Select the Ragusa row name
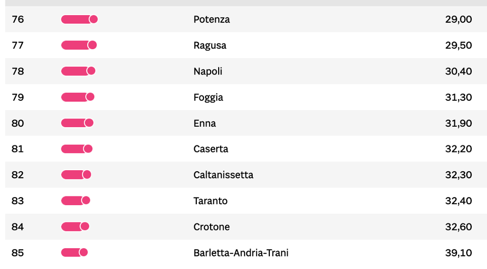Image resolution: width=487 pixels, height=269 pixels. (x=210, y=45)
